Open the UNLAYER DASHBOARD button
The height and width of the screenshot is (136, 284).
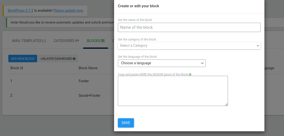click(58, 59)
